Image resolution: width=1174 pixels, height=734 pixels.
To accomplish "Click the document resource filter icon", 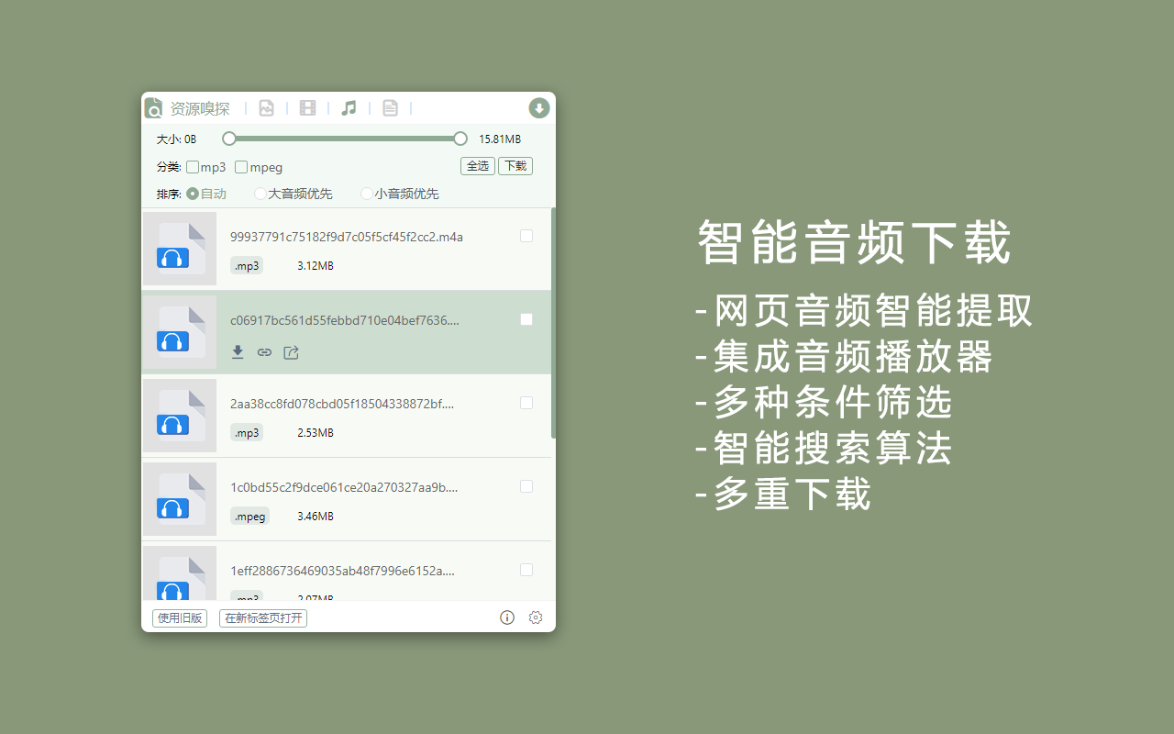I will [x=390, y=107].
